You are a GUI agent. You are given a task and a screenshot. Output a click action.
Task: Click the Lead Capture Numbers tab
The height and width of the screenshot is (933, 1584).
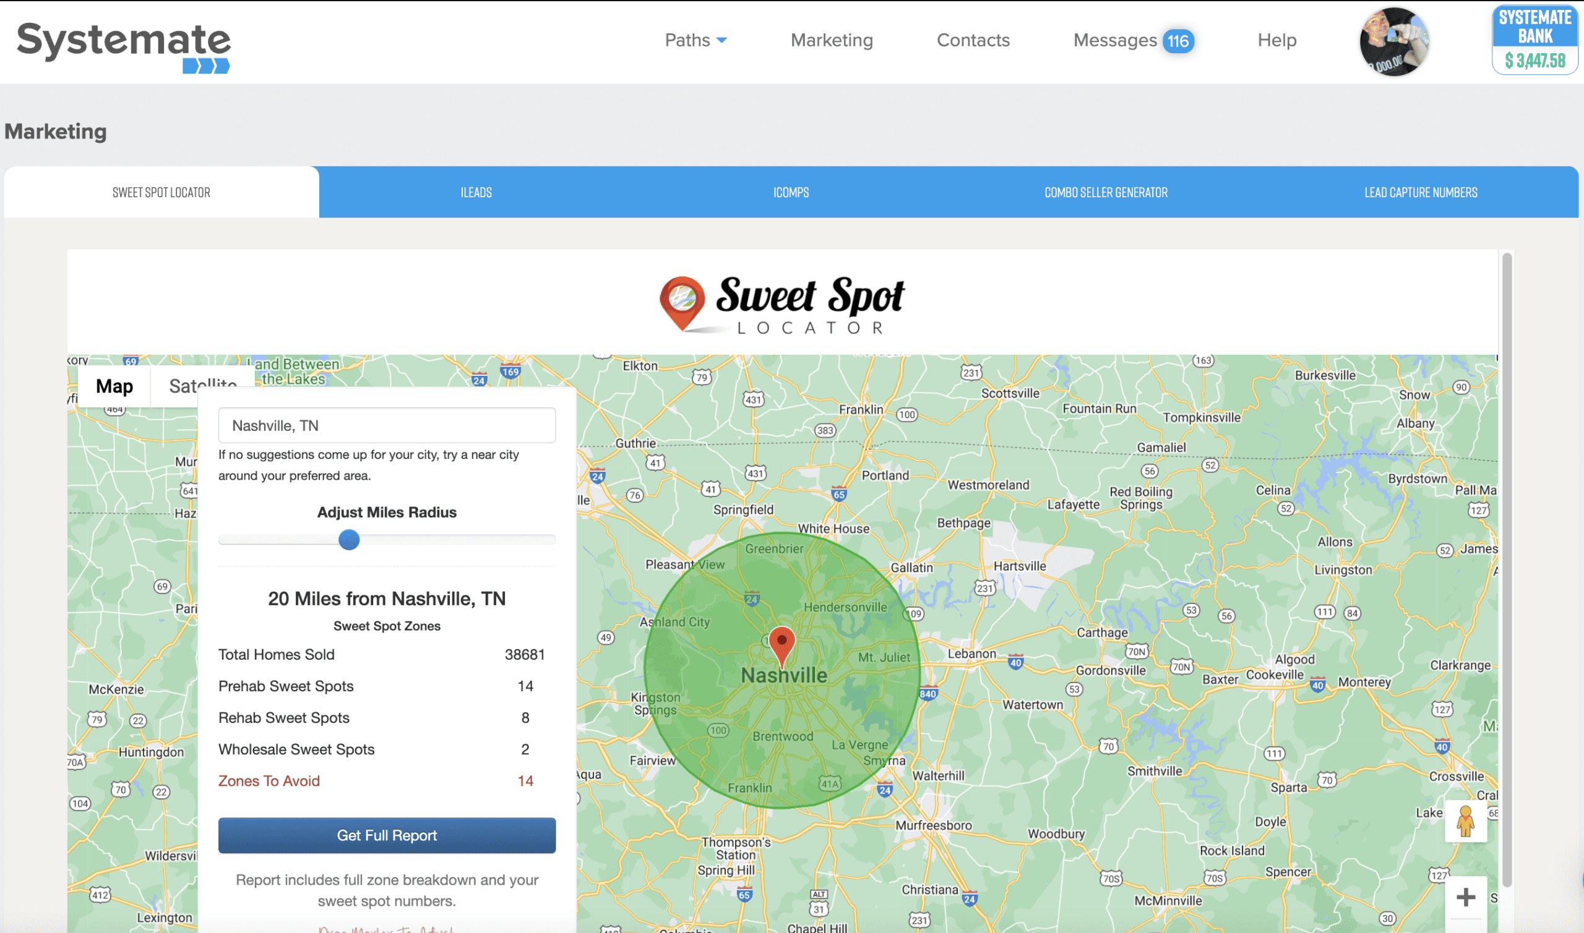pyautogui.click(x=1419, y=192)
